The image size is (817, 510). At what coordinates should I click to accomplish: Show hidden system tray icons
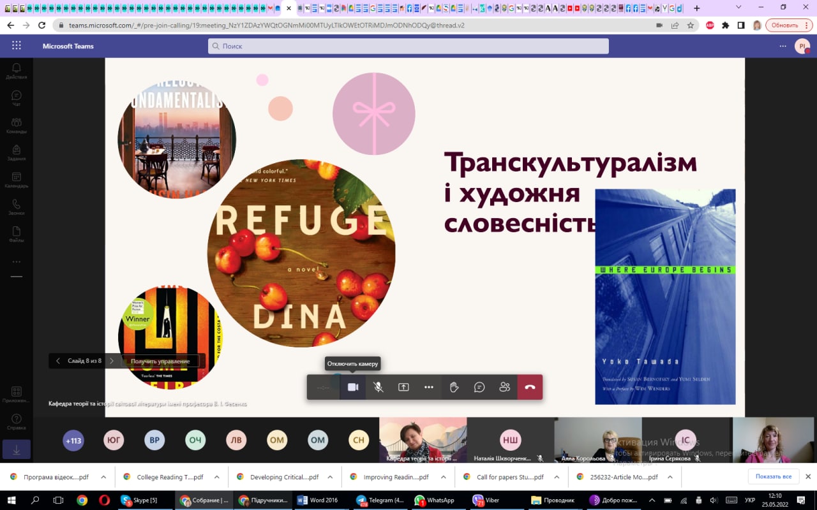[x=652, y=500]
